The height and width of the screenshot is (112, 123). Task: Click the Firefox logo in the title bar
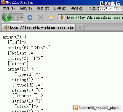3,2
